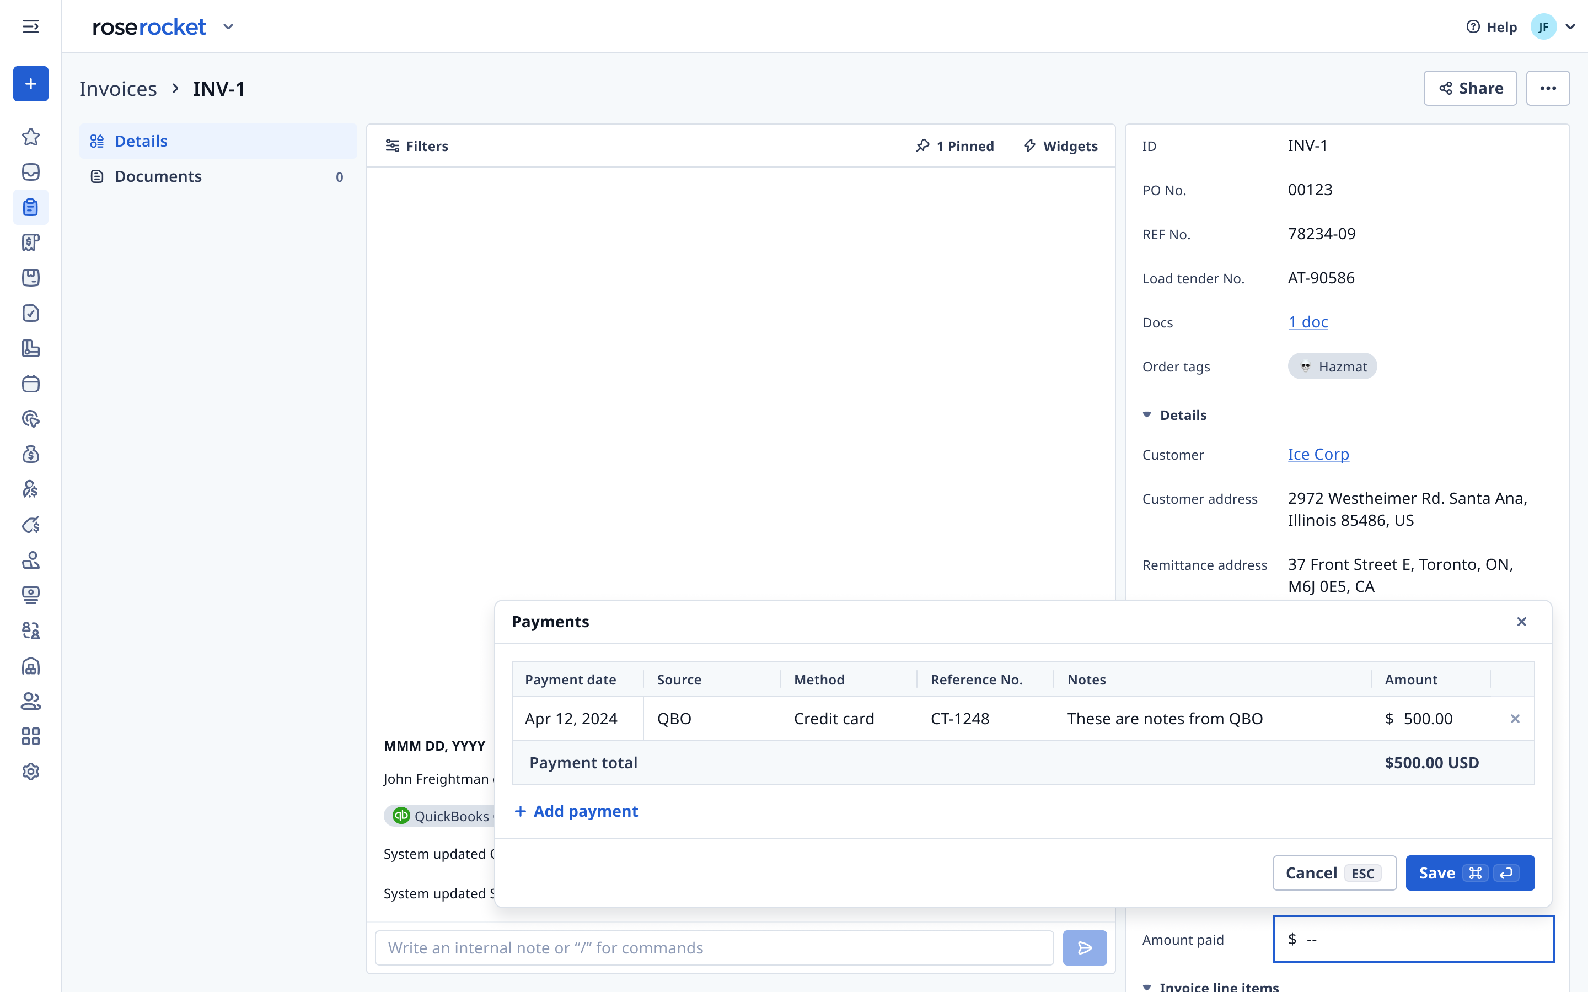Screen dimensions: 1588x992
Task: Open the 1 doc link
Action: point(1308,322)
